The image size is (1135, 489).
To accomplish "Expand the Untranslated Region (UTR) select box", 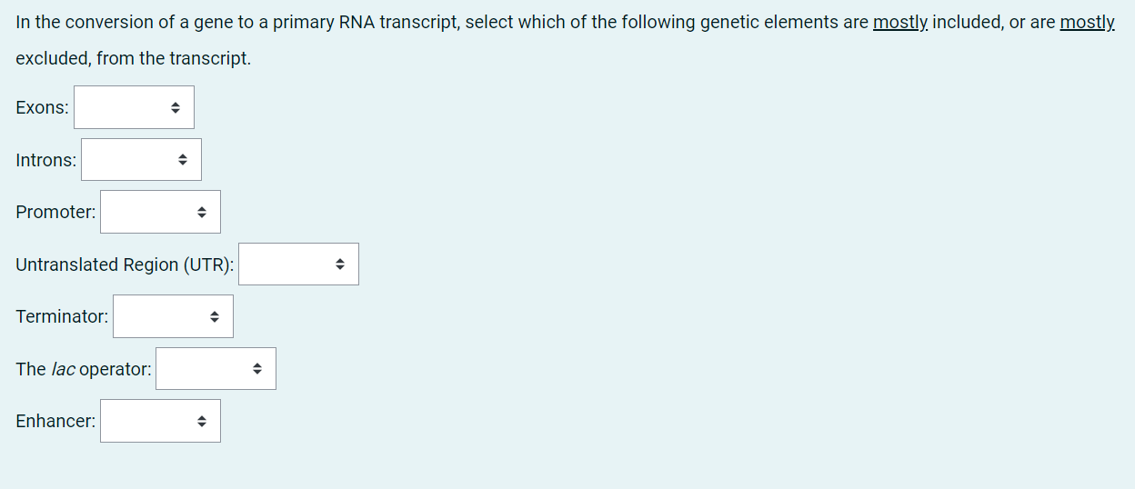I will pos(298,264).
